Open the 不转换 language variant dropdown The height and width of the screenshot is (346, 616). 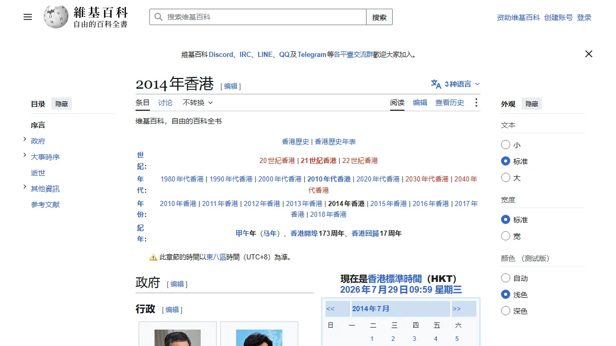tap(198, 103)
